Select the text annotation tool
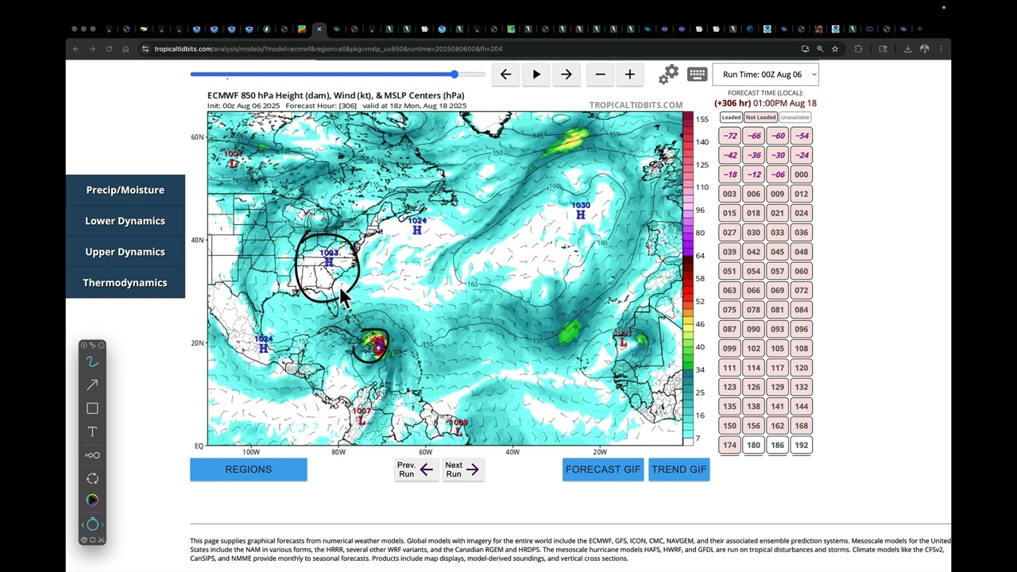Viewport: 1017px width, 572px height. tap(92, 431)
